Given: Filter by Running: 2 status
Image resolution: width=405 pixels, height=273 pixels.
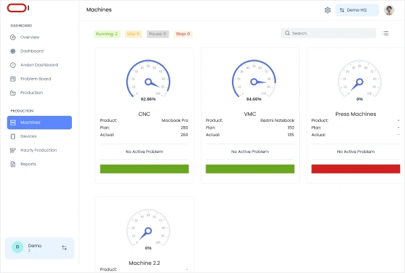Looking at the screenshot, I should [107, 34].
